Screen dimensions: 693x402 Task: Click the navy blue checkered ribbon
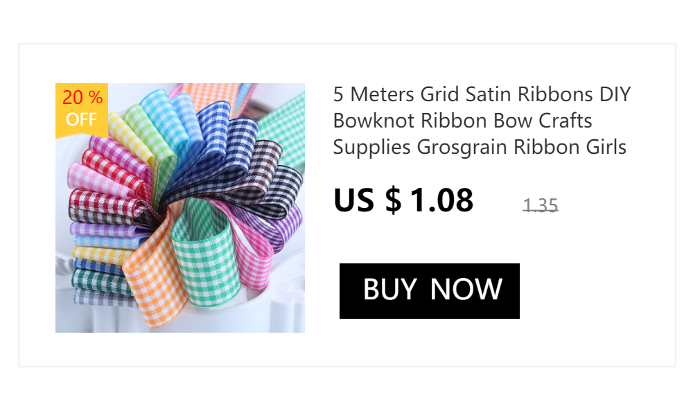click(x=211, y=132)
